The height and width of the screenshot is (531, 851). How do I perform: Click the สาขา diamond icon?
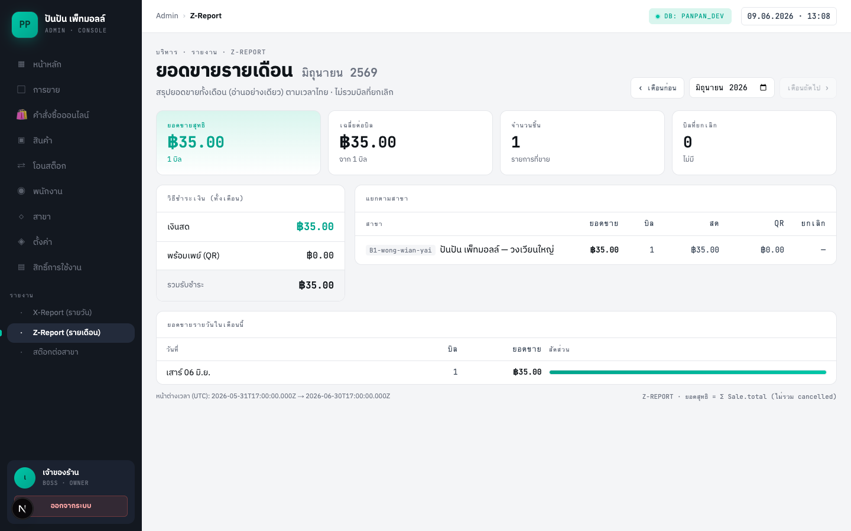[21, 217]
